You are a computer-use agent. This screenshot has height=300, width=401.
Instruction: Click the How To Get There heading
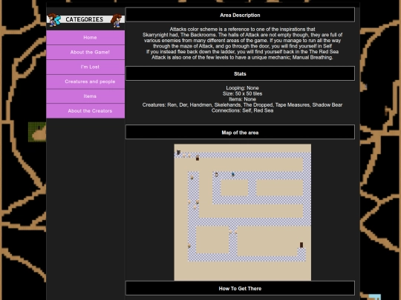(x=240, y=289)
